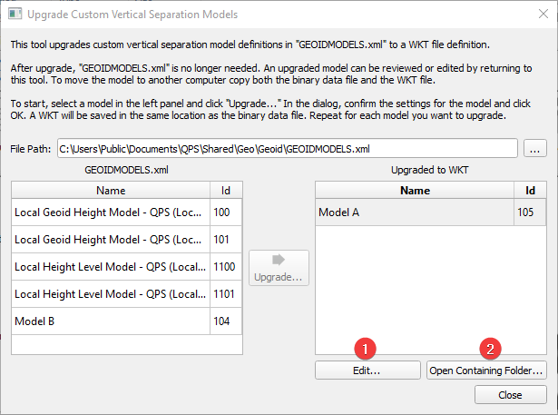Select Model A in the upgraded list
The width and height of the screenshot is (558, 415).
pos(415,212)
